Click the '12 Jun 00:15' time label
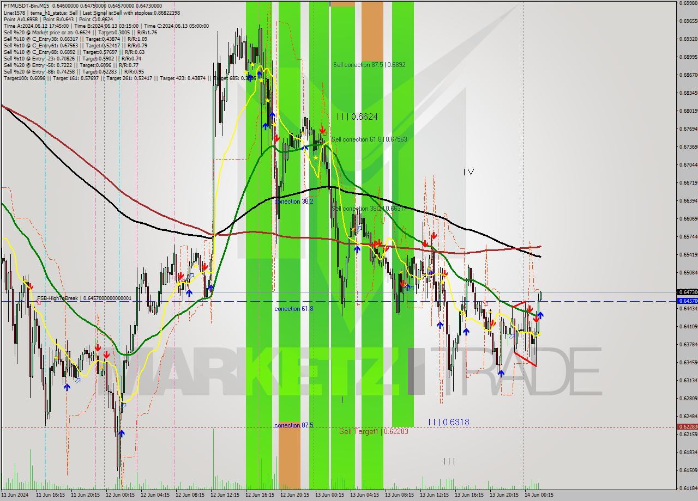 (x=120, y=496)
